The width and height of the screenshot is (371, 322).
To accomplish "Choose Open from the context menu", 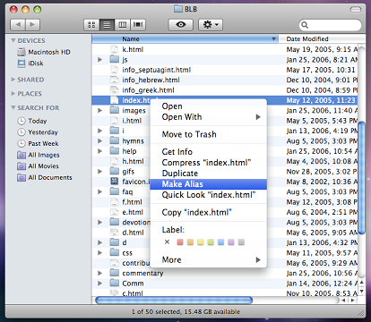I will point(209,106).
